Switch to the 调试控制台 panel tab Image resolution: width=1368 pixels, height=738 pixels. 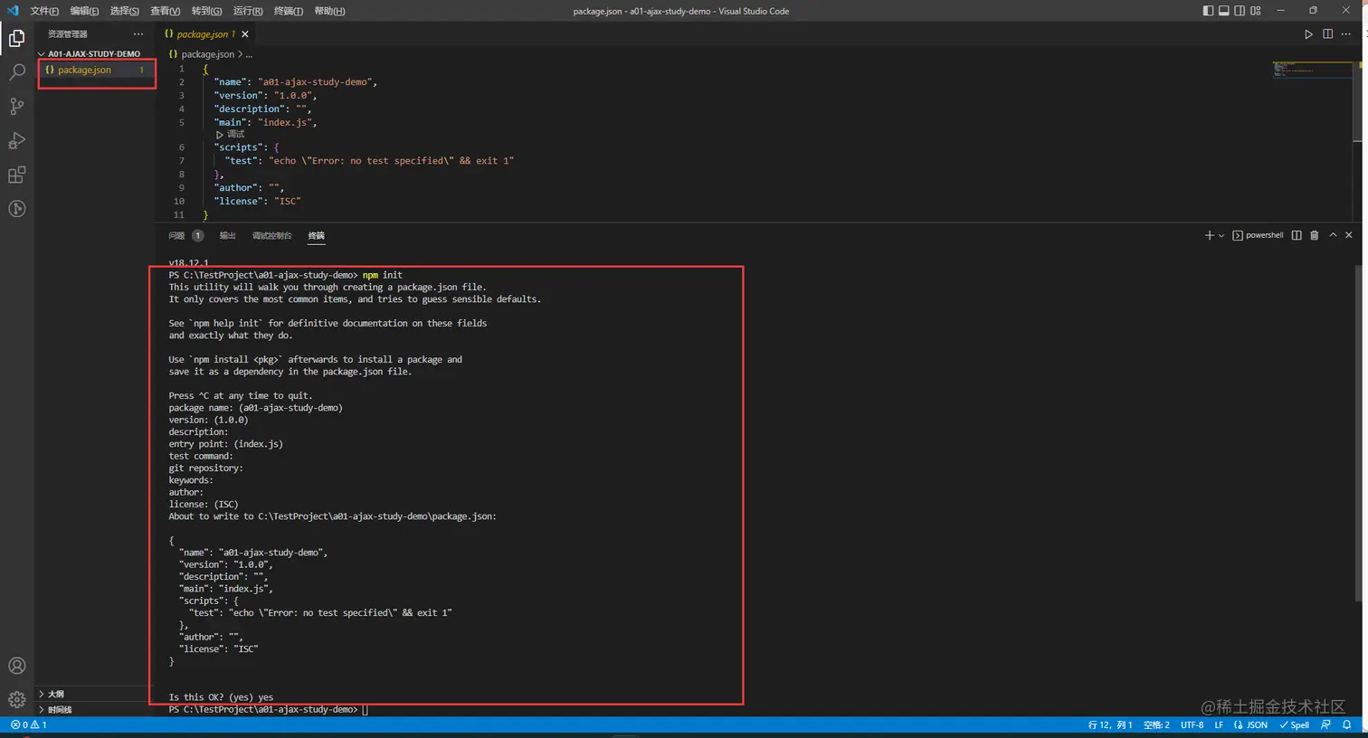(x=271, y=235)
